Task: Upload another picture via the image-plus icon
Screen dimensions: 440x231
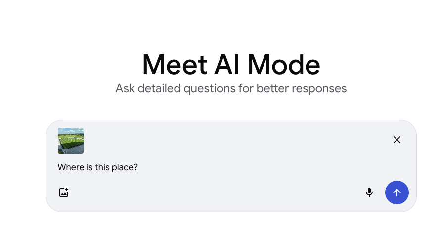Action: 64,192
